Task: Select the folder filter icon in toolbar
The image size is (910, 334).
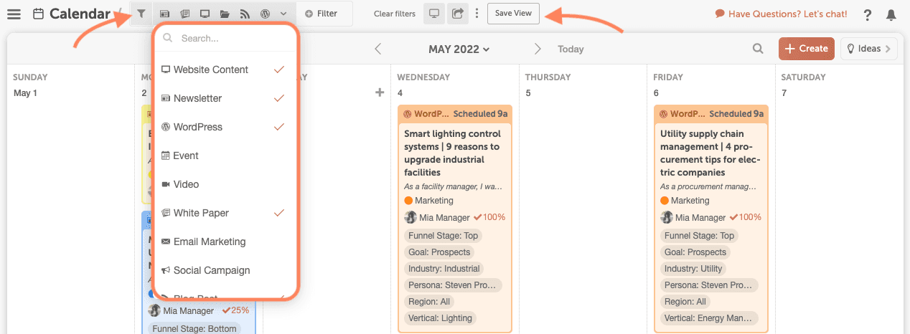Action: [225, 14]
